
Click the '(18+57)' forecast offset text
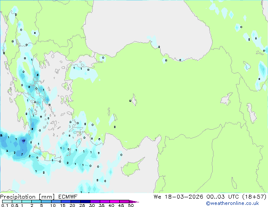click(254, 196)
